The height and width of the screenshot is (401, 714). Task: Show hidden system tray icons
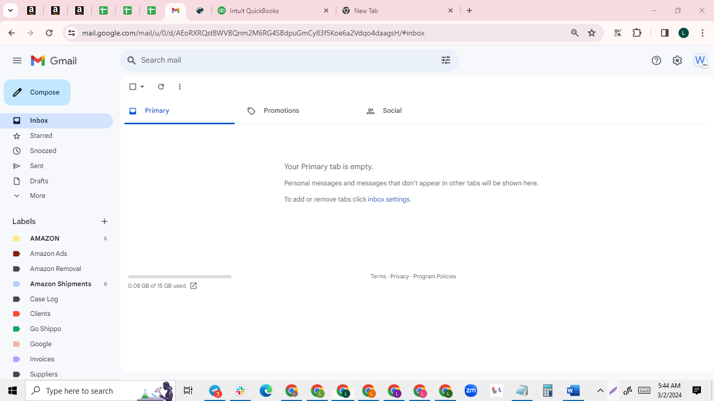[601, 391]
